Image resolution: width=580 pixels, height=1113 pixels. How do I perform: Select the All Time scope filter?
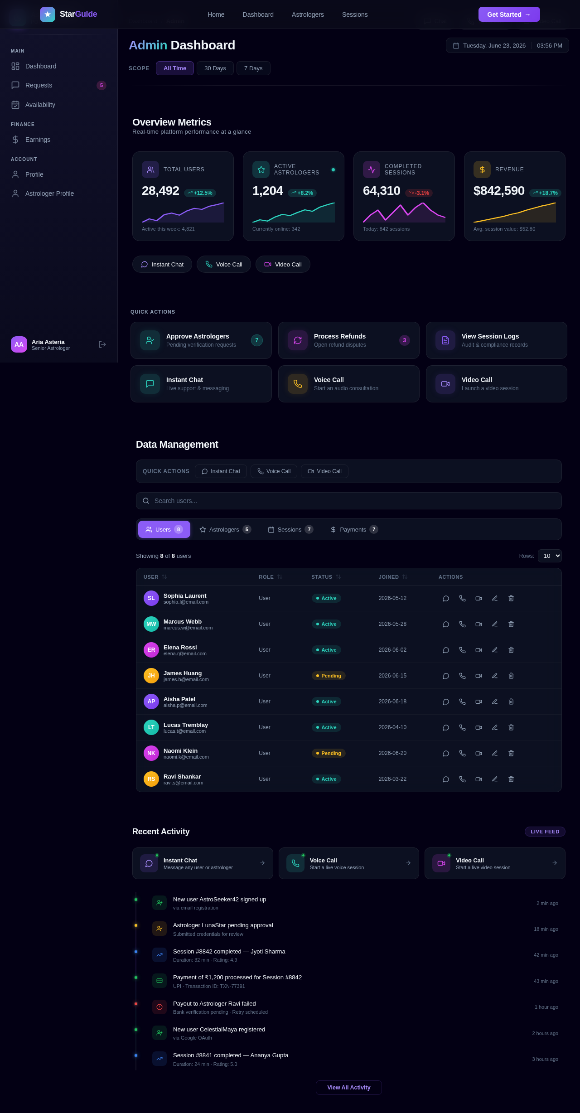[x=175, y=68]
